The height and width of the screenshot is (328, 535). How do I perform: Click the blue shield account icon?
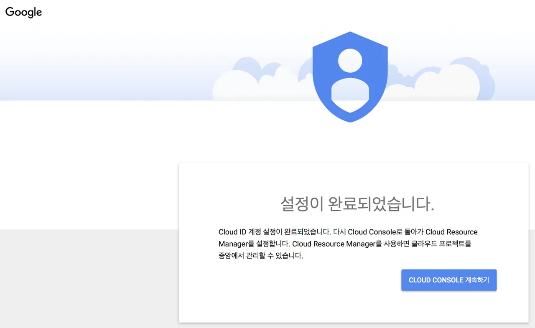350,77
